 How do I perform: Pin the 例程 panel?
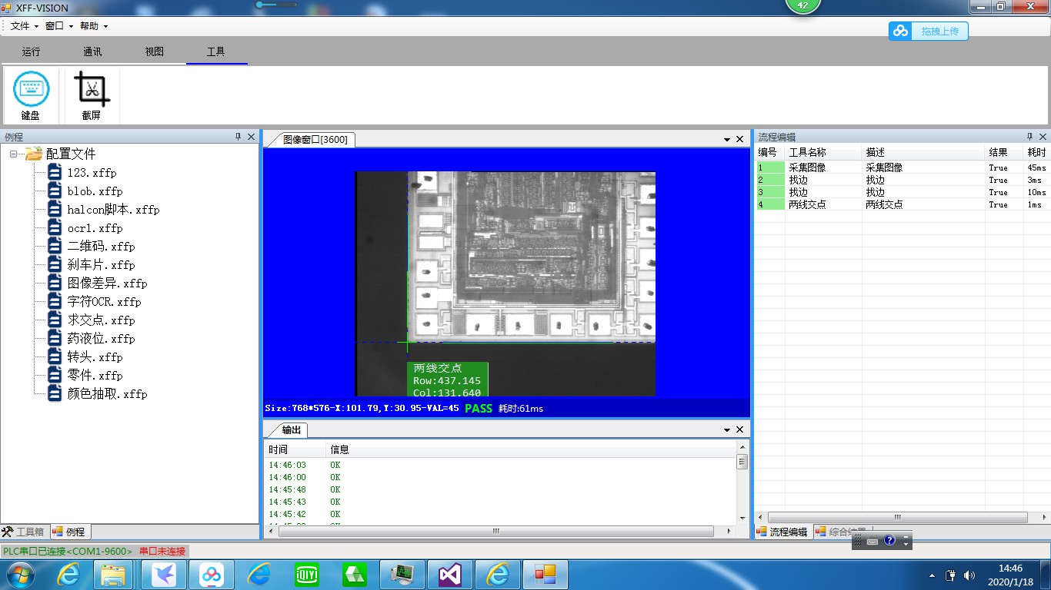point(238,137)
